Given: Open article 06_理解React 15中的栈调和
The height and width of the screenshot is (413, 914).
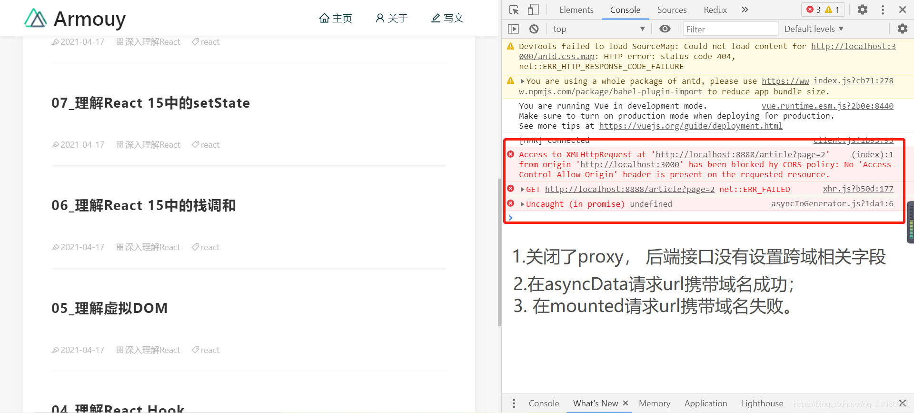Looking at the screenshot, I should click(143, 205).
